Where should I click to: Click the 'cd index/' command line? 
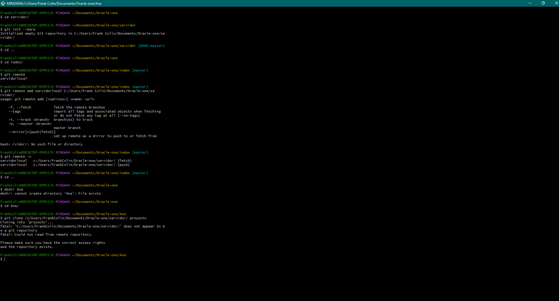[x=12, y=62]
